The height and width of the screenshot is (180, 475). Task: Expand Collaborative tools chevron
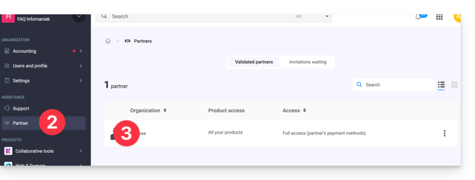[x=80, y=151]
